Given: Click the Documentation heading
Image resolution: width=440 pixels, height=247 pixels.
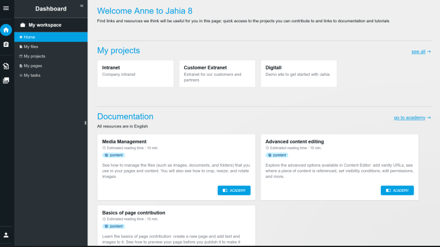Looking at the screenshot, I should 125,117.
